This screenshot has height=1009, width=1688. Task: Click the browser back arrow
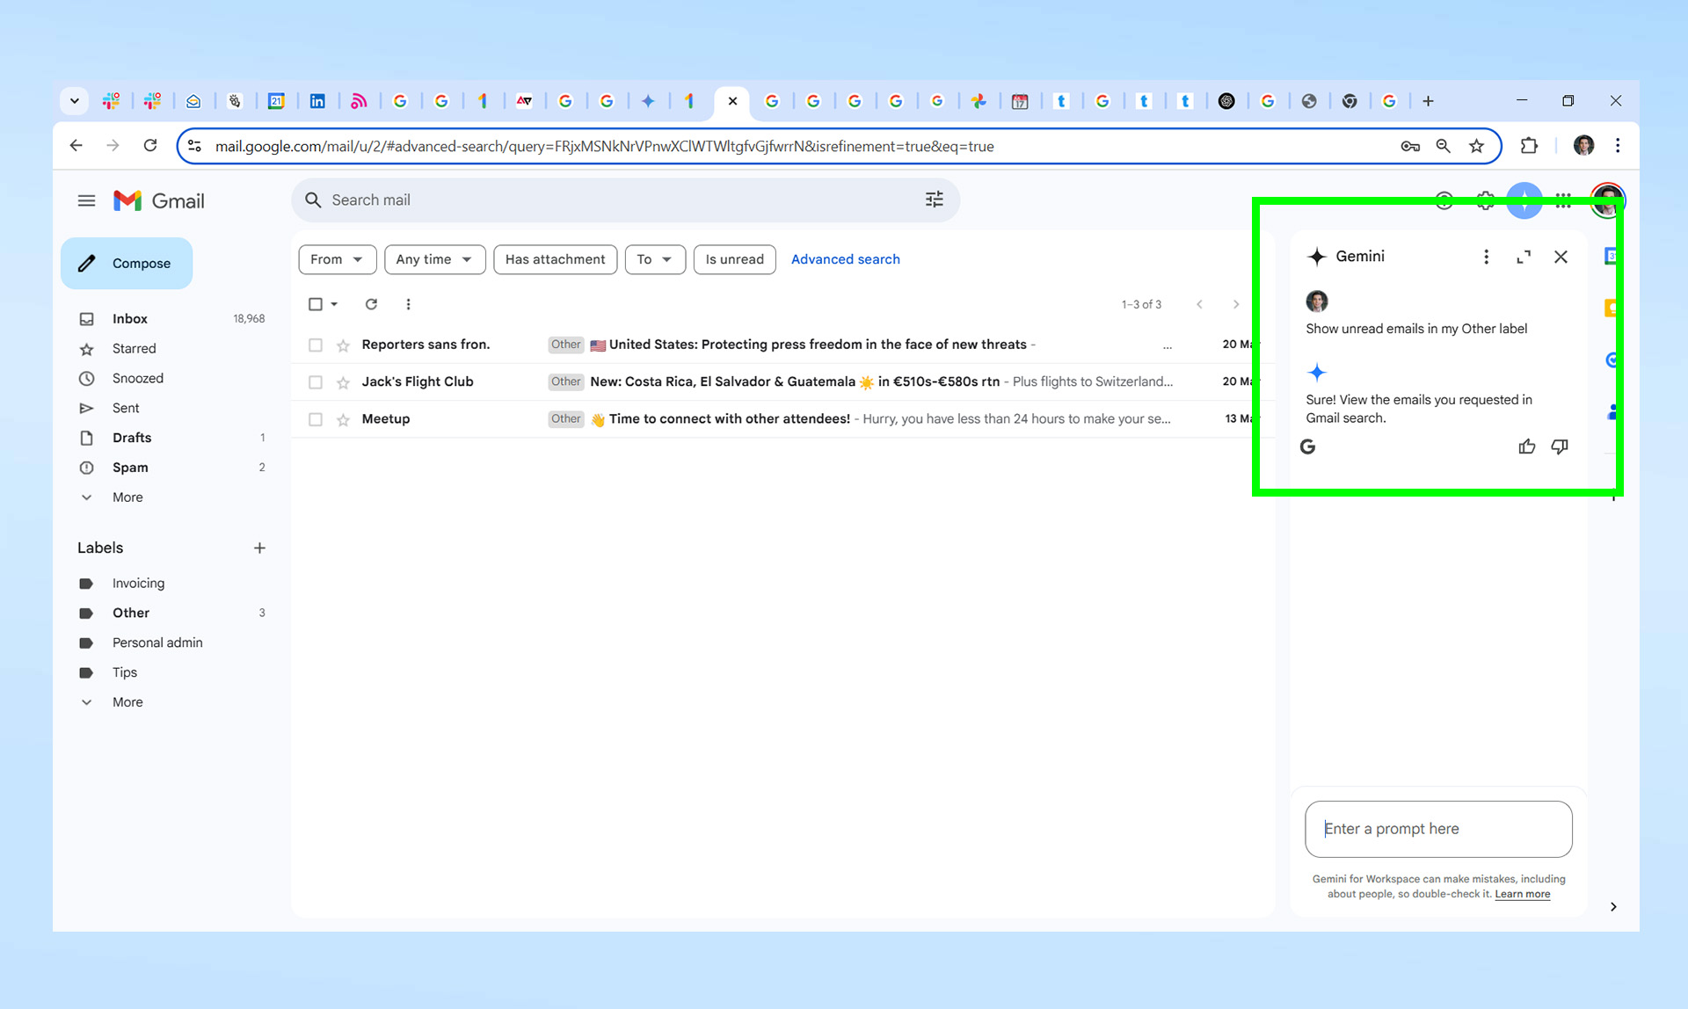76,146
